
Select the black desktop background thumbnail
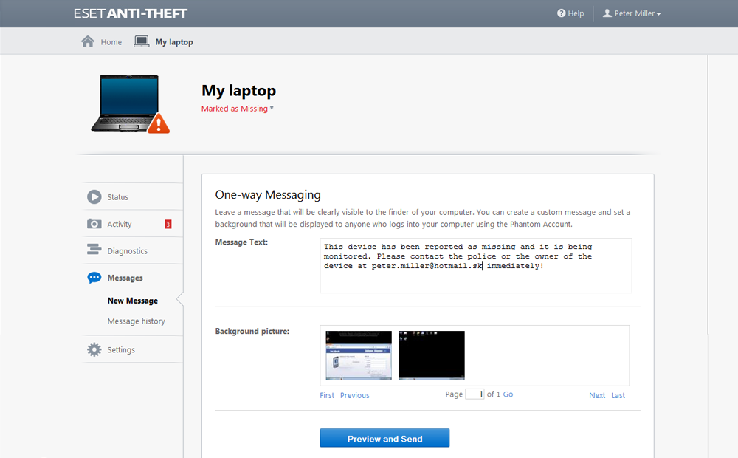click(x=432, y=355)
